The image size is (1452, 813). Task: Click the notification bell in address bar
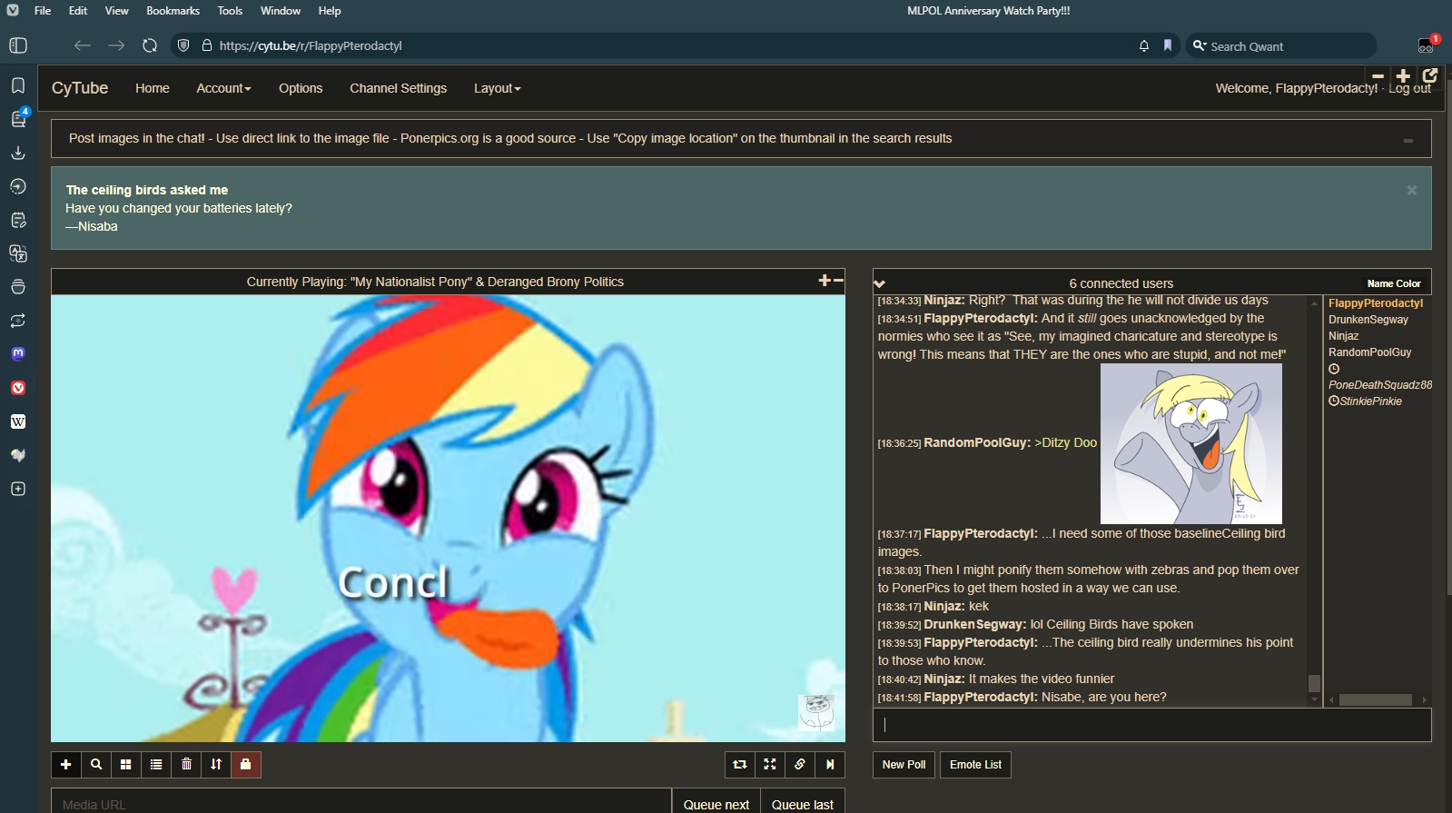coord(1144,45)
